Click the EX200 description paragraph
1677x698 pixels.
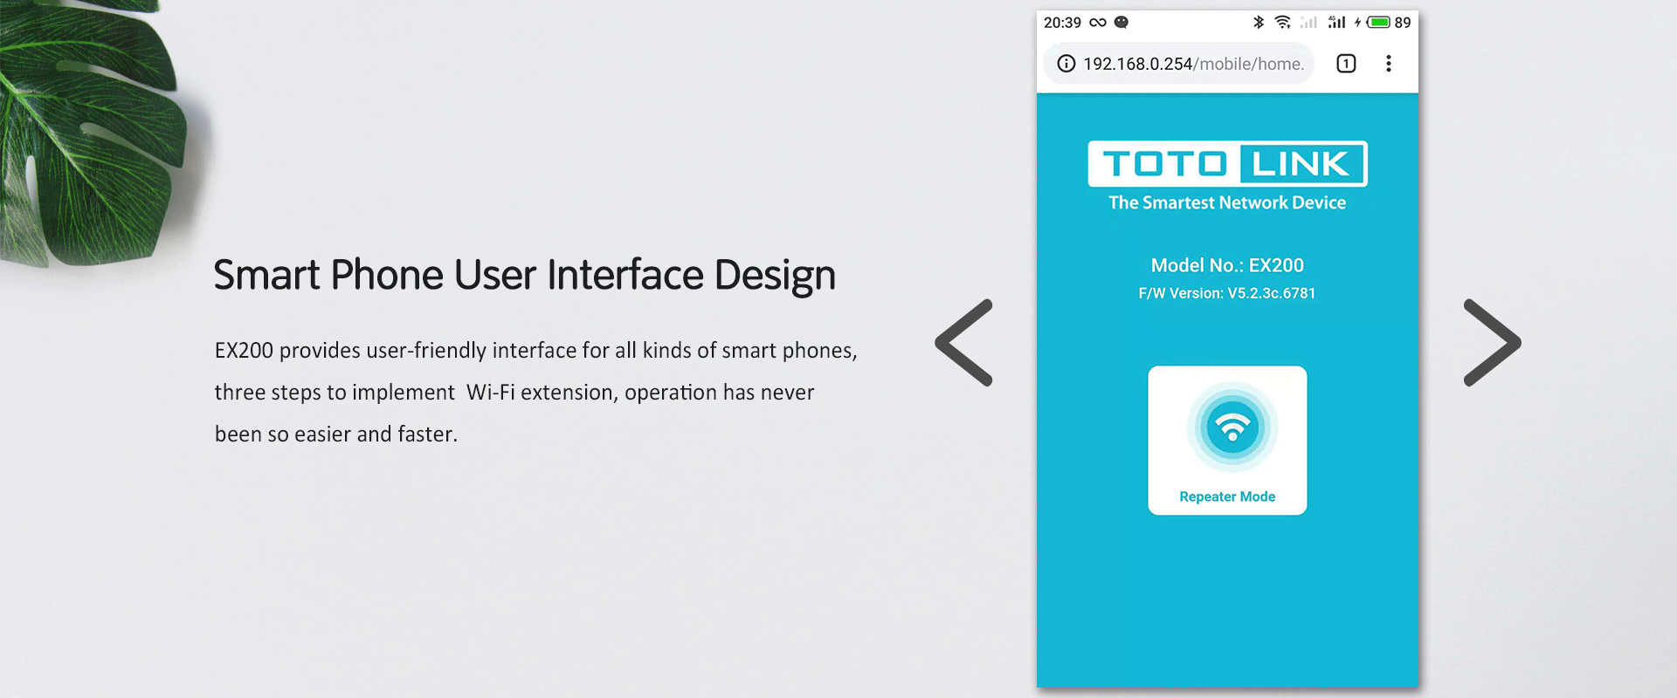[x=536, y=393]
